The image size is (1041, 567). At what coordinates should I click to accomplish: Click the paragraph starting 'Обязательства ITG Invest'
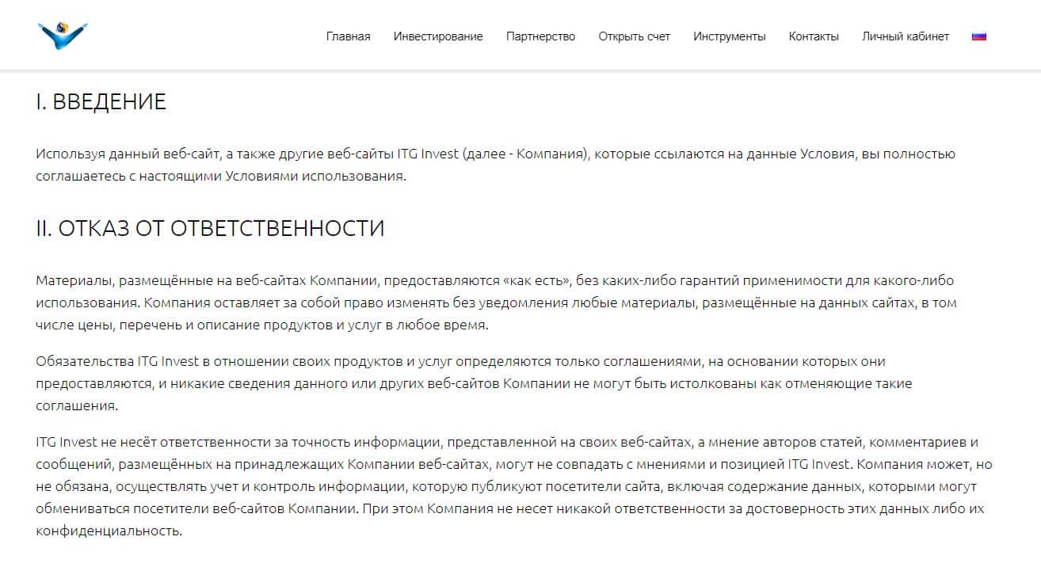[x=474, y=383]
